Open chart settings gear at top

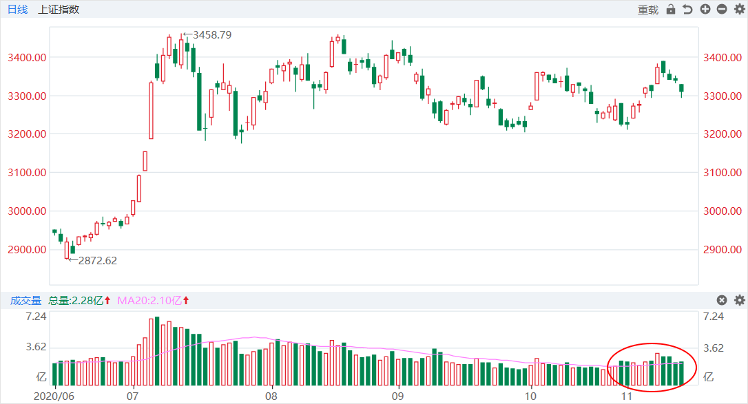(739, 10)
